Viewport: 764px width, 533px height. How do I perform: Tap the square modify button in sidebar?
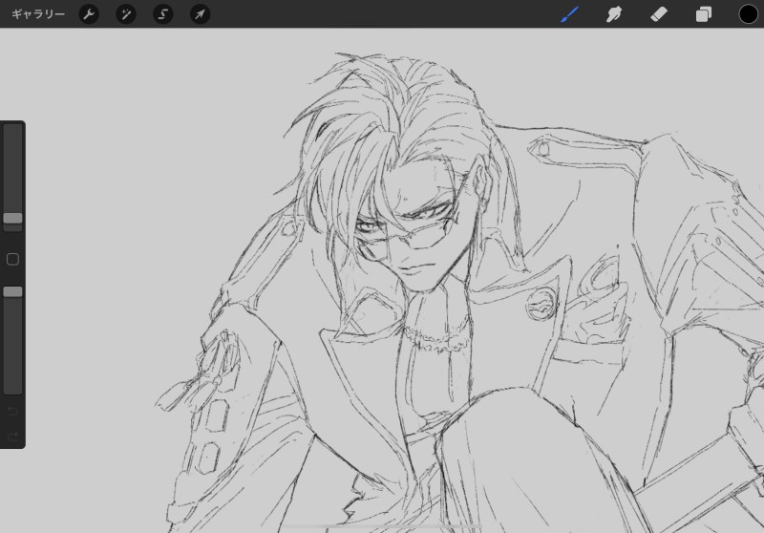[x=12, y=259]
